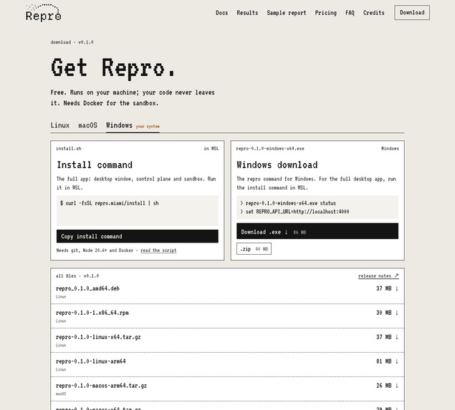Screen dimensions: 455x410
Task: Click the Download .exe button
Action: pyautogui.click(x=317, y=231)
